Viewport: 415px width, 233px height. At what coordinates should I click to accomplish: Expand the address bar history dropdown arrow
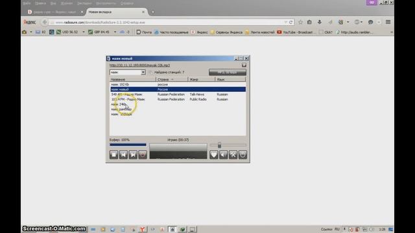[285, 22]
